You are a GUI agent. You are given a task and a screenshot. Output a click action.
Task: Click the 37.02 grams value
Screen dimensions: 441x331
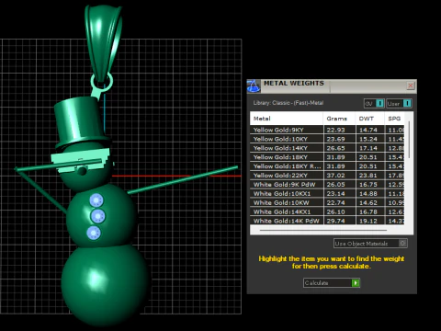(x=335, y=176)
